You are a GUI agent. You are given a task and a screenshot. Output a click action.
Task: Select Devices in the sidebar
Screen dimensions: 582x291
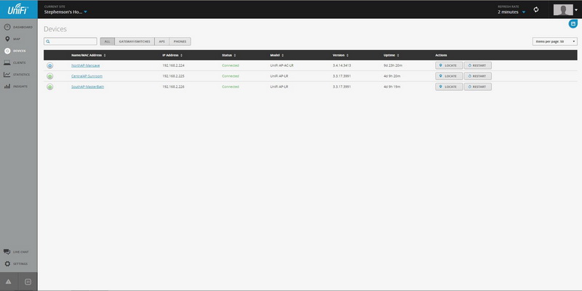coord(15,51)
